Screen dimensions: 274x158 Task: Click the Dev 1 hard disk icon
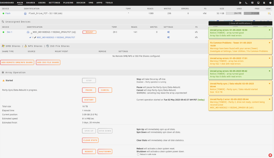[x=28, y=32]
